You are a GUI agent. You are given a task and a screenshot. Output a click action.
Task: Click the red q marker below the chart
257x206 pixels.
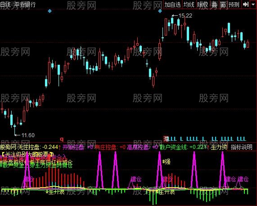coord(62,139)
